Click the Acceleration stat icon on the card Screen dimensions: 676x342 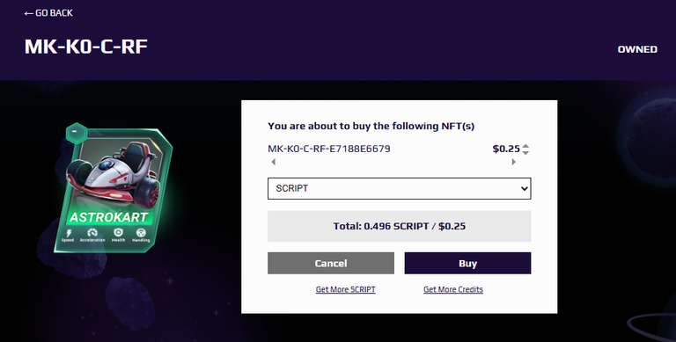click(x=92, y=235)
